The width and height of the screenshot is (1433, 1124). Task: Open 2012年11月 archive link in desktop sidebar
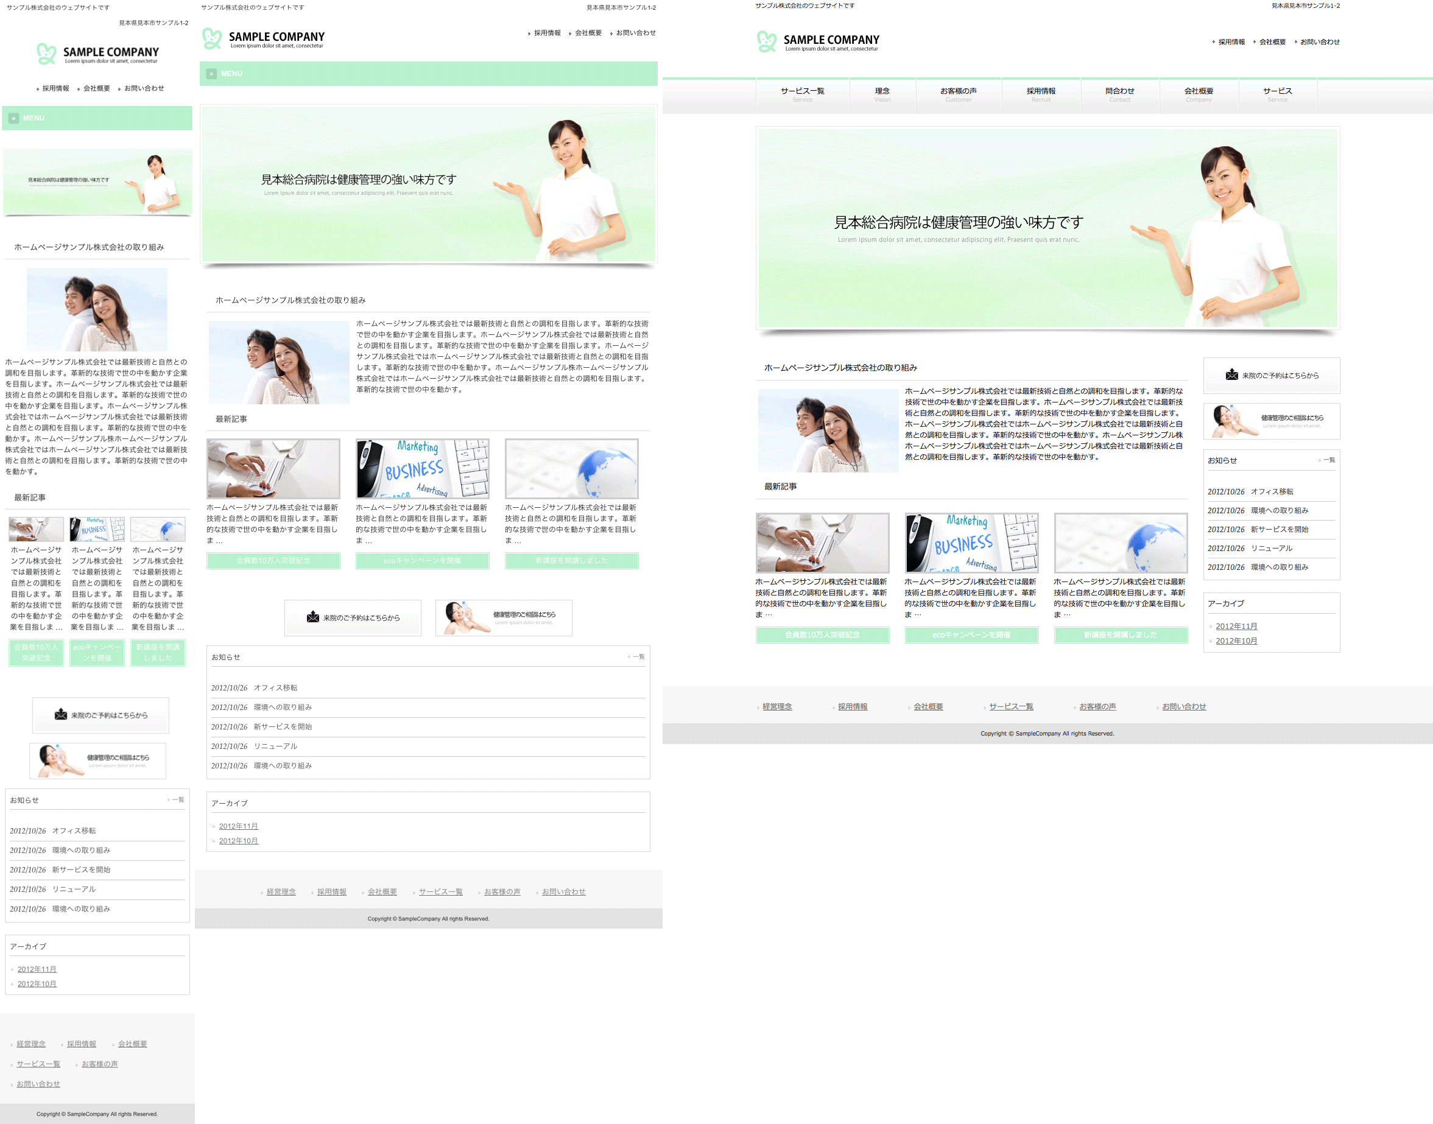tap(1236, 627)
